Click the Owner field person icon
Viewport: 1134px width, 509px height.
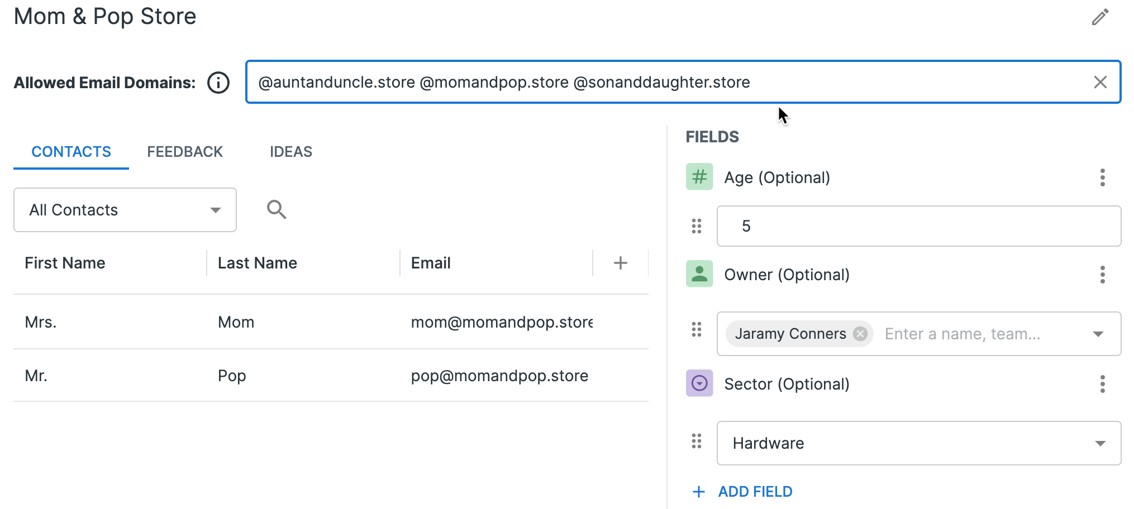[699, 274]
